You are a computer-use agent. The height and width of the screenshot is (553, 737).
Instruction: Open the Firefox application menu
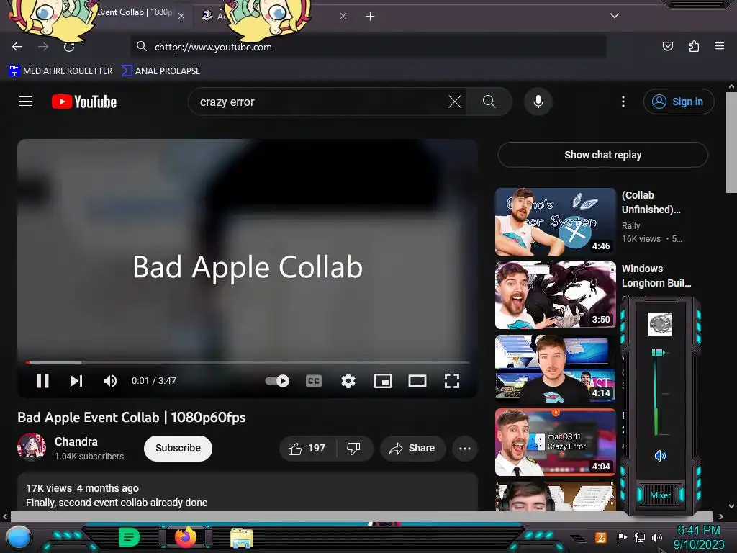[x=719, y=46]
